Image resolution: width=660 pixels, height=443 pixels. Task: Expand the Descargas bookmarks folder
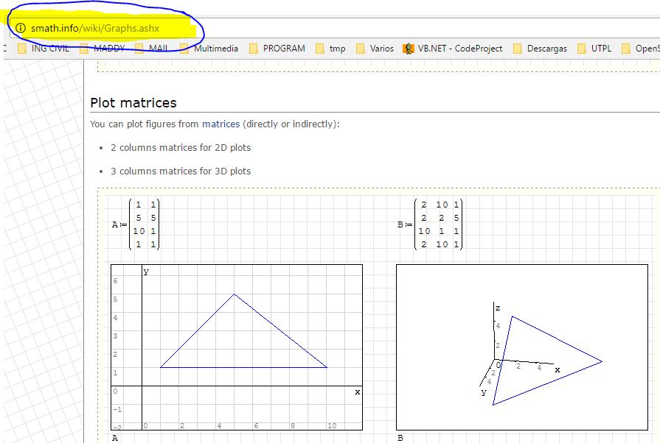click(539, 49)
